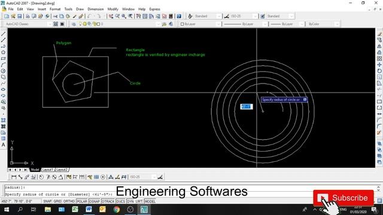This screenshot has height=215, width=383.
Task: Select the Arc draw tool
Action: point(4,65)
